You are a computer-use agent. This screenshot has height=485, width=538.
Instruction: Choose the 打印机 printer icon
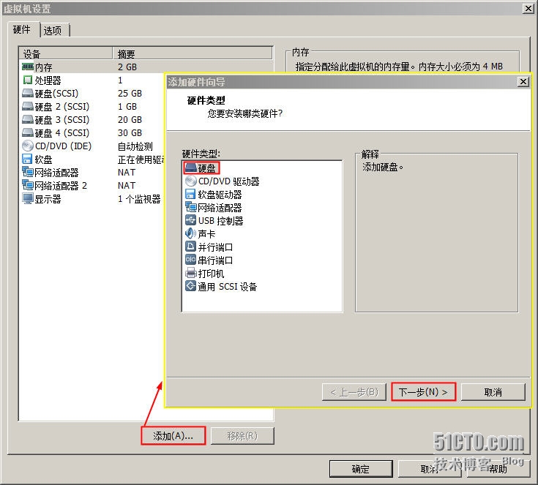pyautogui.click(x=191, y=273)
